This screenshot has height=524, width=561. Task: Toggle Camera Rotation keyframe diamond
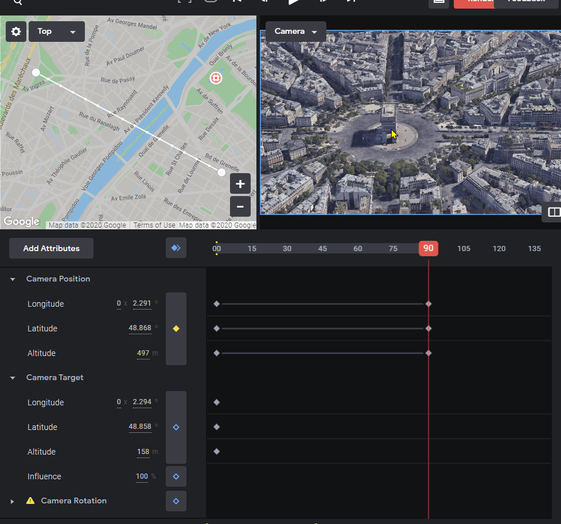[x=176, y=501]
